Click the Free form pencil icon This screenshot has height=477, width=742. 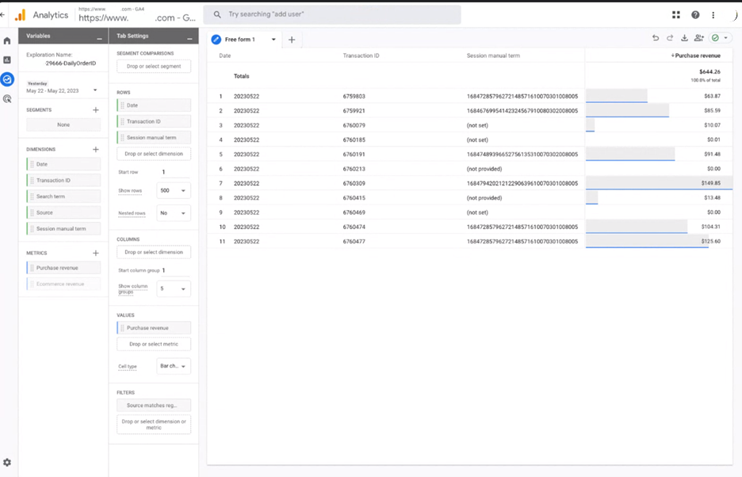[x=216, y=40]
